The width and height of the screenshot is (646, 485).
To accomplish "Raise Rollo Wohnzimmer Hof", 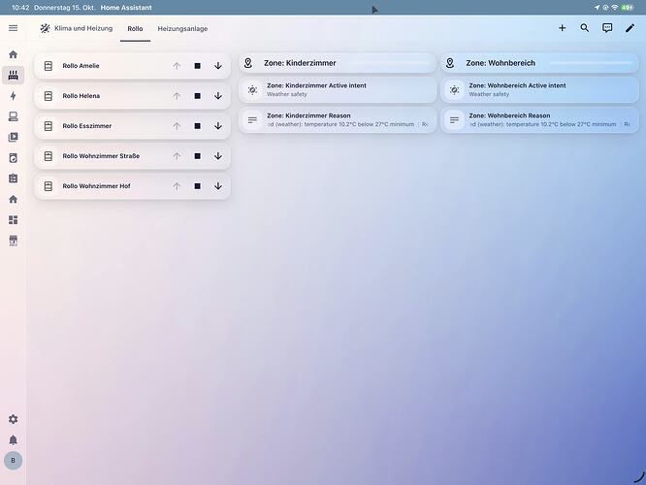I will tap(177, 186).
